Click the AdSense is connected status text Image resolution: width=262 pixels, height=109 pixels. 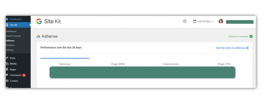click(x=238, y=37)
